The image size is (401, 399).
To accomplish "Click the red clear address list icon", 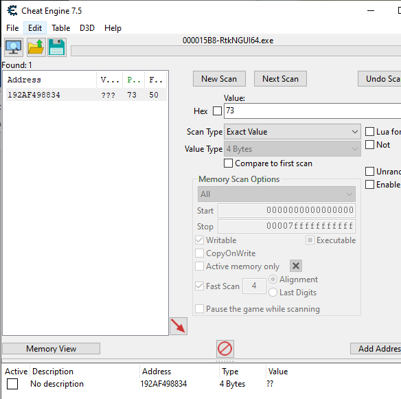I will point(225,349).
